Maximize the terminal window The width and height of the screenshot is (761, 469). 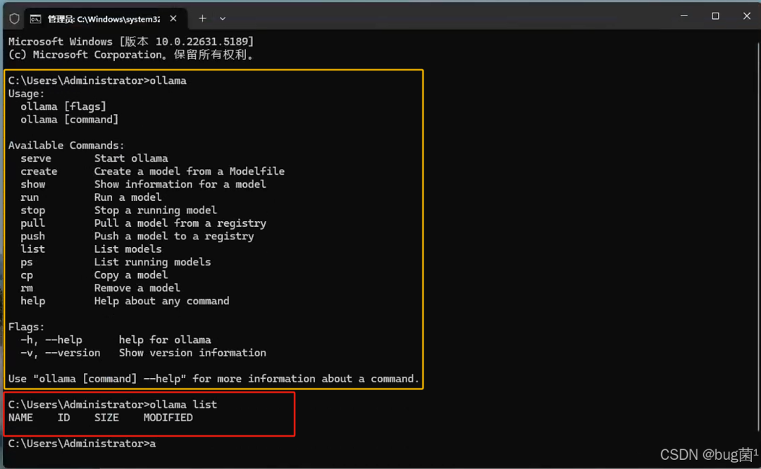715,16
